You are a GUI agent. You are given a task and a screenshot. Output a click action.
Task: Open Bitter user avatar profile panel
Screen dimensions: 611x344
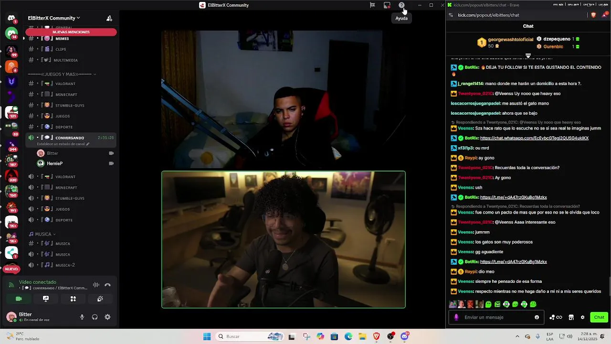pyautogui.click(x=11, y=317)
